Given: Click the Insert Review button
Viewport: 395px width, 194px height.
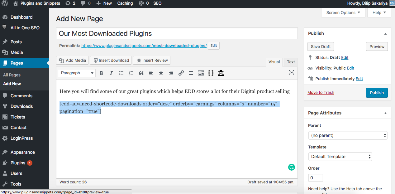Looking at the screenshot, I should point(152,60).
